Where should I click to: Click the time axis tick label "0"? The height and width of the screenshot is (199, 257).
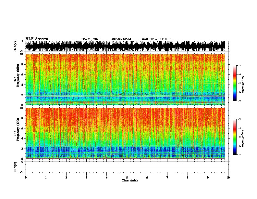[26, 178]
